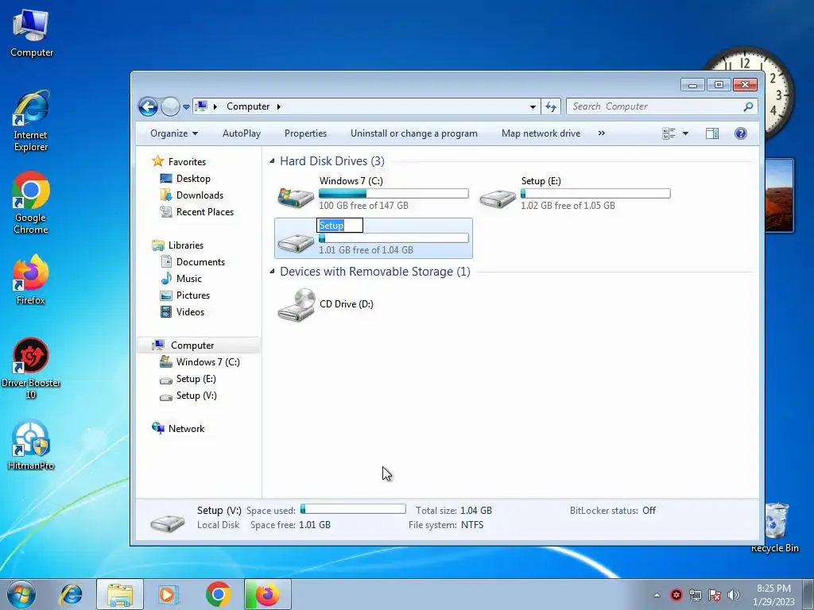Click the C: drive capacity bar
Screen dimensions: 814x610
(393, 194)
